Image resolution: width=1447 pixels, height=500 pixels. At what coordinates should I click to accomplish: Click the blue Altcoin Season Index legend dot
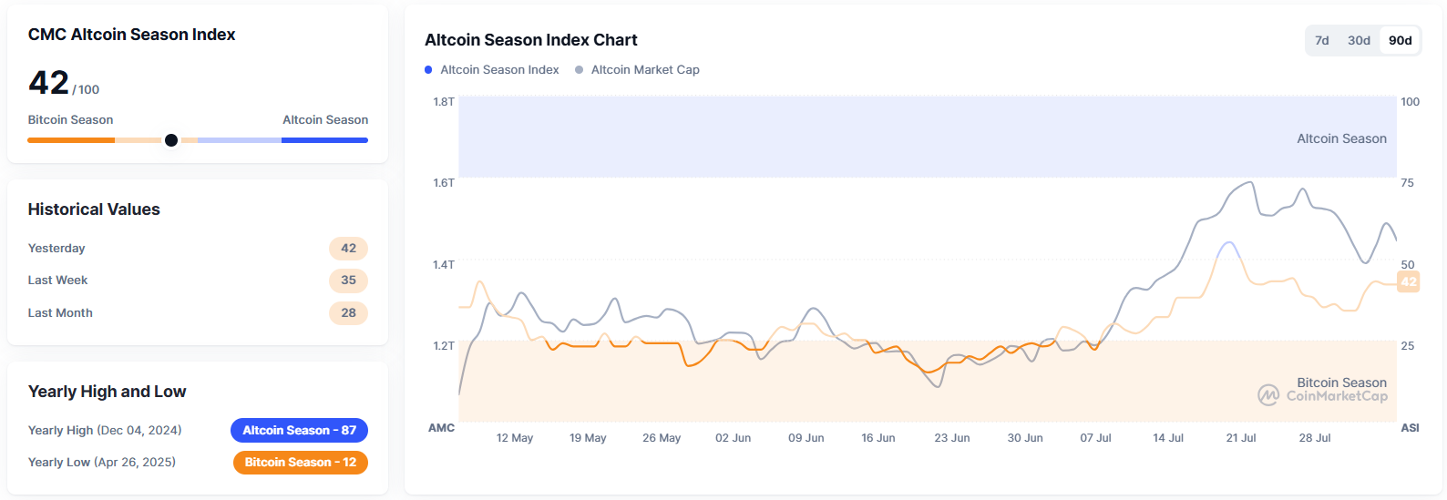click(x=428, y=70)
